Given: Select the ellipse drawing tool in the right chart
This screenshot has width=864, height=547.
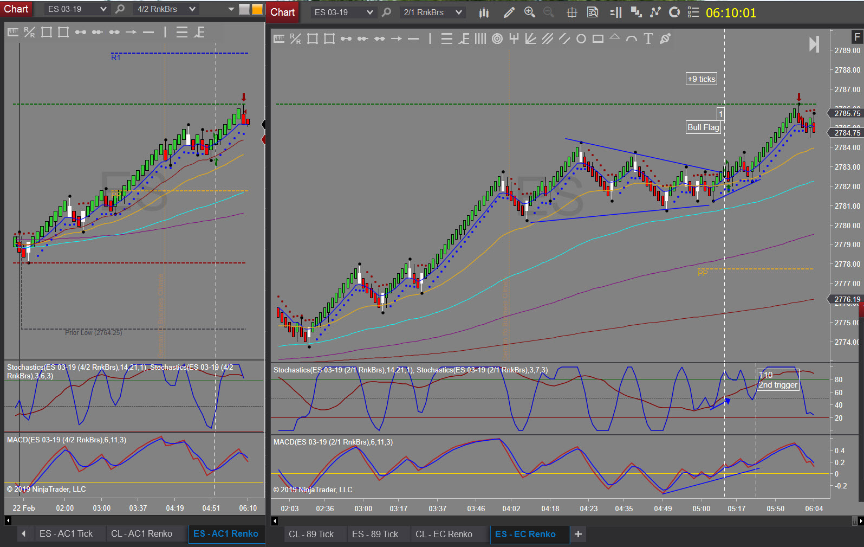Looking at the screenshot, I should [581, 38].
